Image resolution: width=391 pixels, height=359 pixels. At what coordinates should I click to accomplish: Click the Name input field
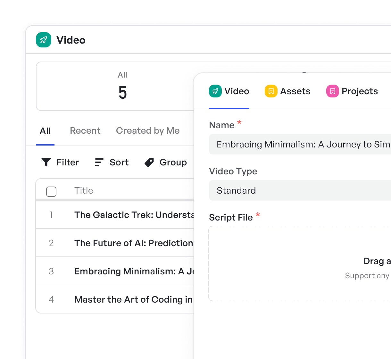coord(300,144)
